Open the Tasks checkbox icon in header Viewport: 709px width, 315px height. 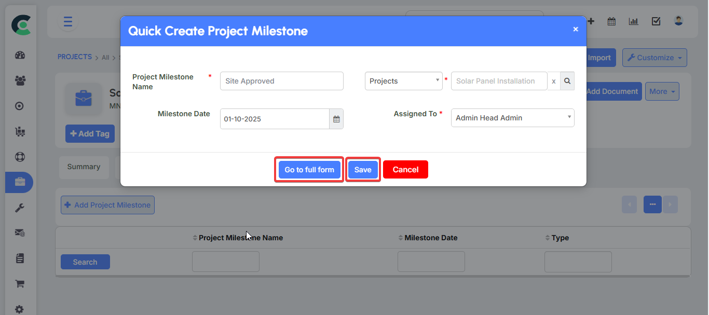[x=656, y=21]
